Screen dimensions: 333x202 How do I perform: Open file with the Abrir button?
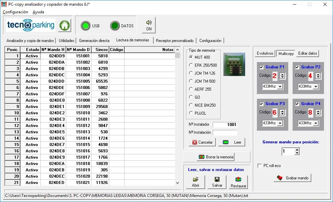[195, 182]
